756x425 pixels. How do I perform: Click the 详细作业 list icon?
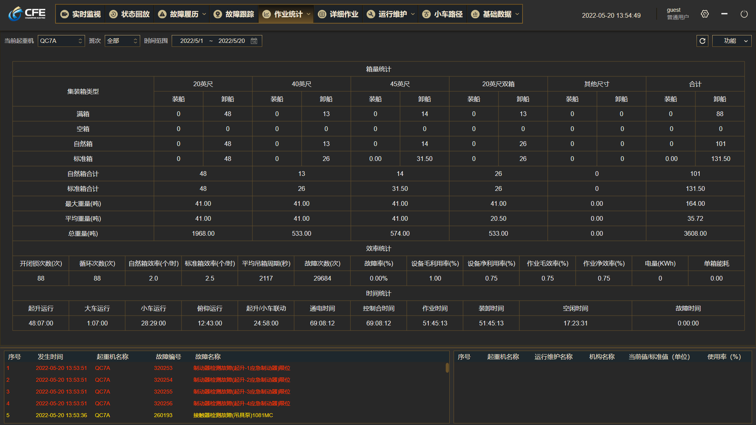322,14
